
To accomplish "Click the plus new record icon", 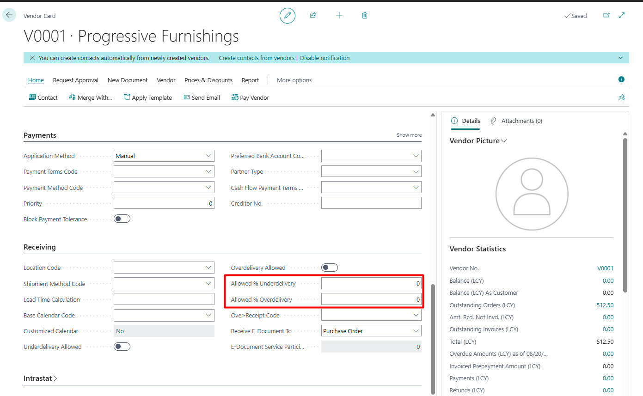I will click(x=339, y=15).
